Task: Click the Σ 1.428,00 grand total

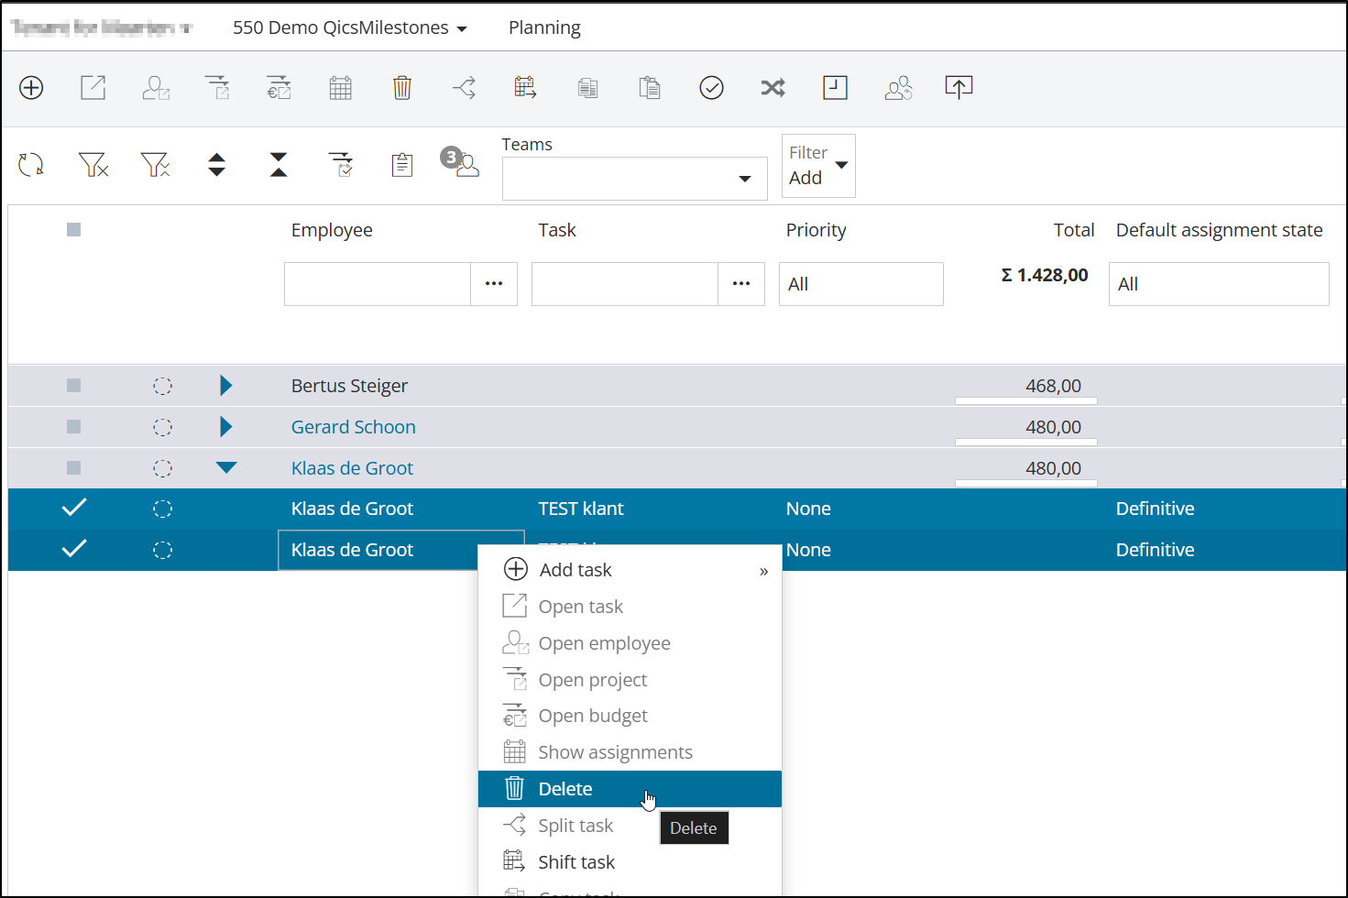Action: (x=1045, y=275)
